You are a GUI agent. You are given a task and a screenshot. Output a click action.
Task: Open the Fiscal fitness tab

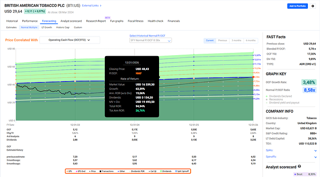pos(135,21)
